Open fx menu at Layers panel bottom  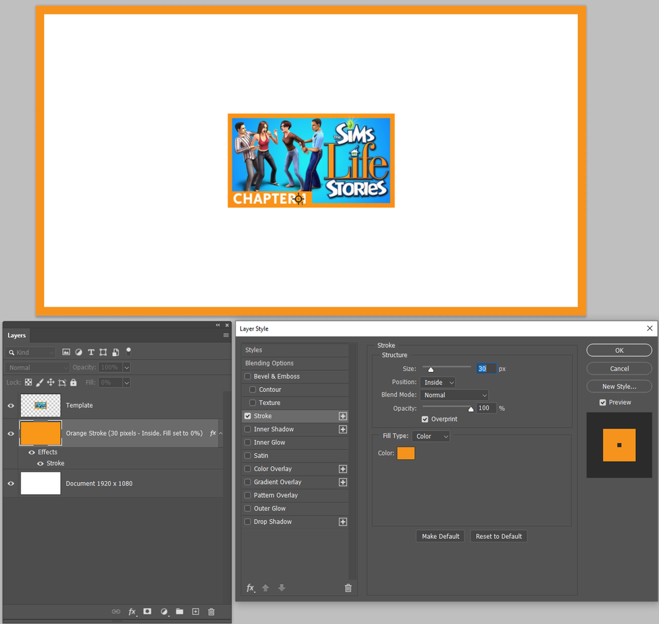(x=132, y=611)
